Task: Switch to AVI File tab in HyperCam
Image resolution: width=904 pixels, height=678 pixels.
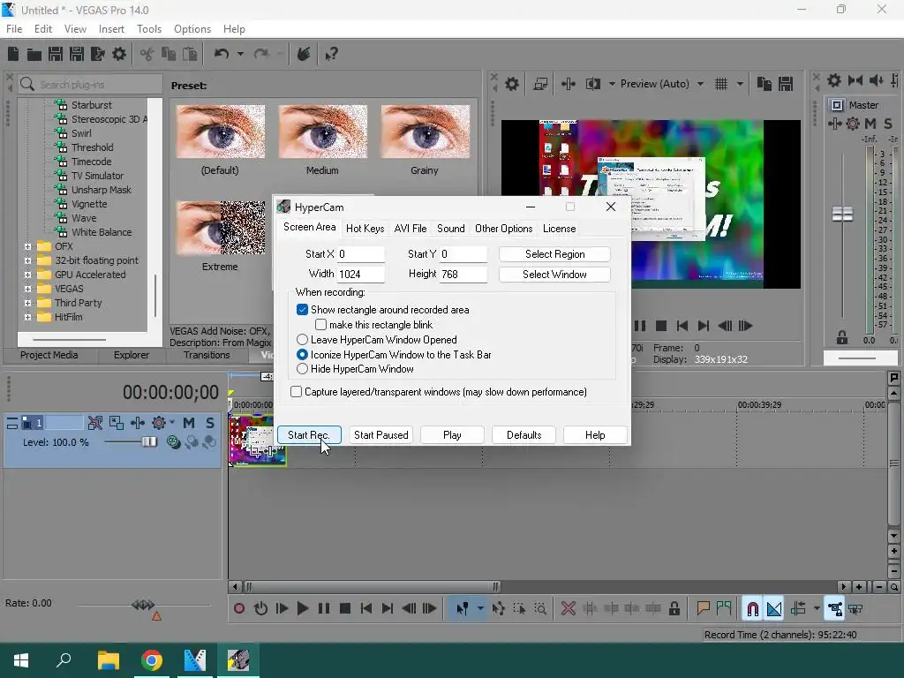Action: (411, 229)
